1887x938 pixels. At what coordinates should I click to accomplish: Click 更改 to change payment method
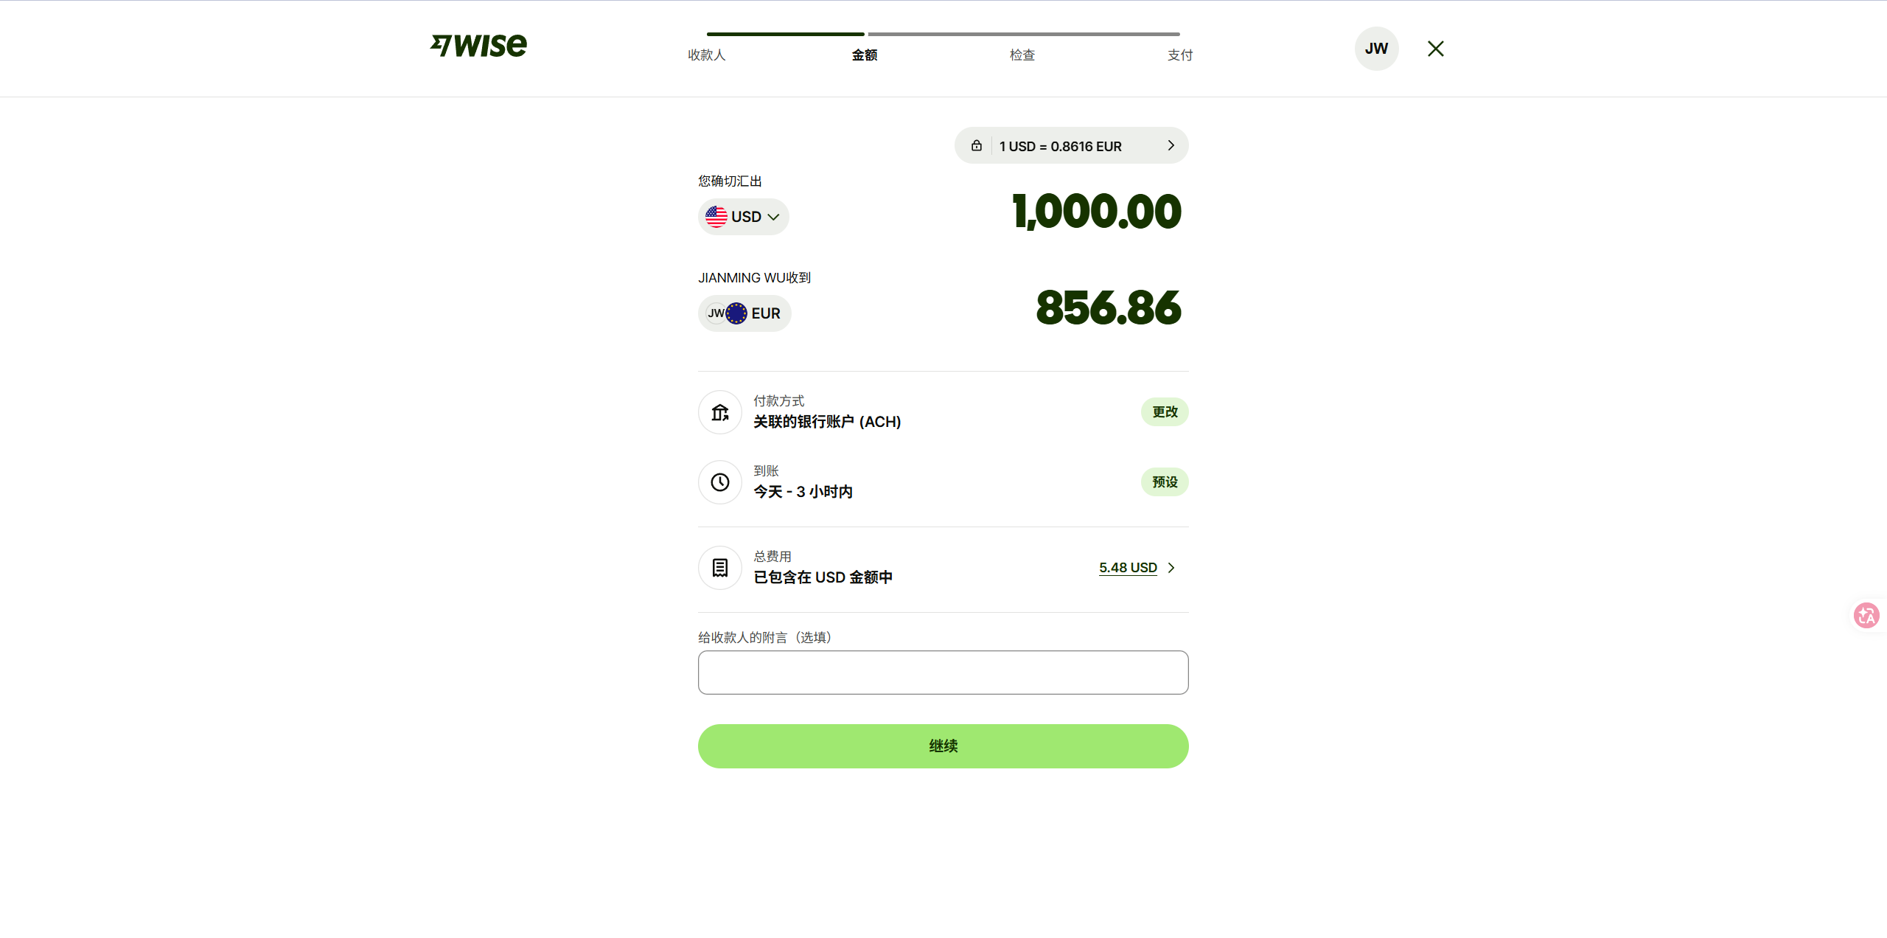pyautogui.click(x=1165, y=412)
